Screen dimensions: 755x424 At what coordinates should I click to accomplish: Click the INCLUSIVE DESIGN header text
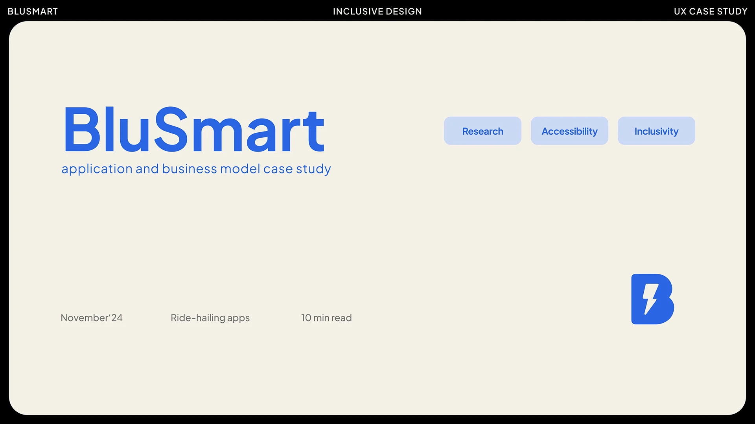point(377,11)
